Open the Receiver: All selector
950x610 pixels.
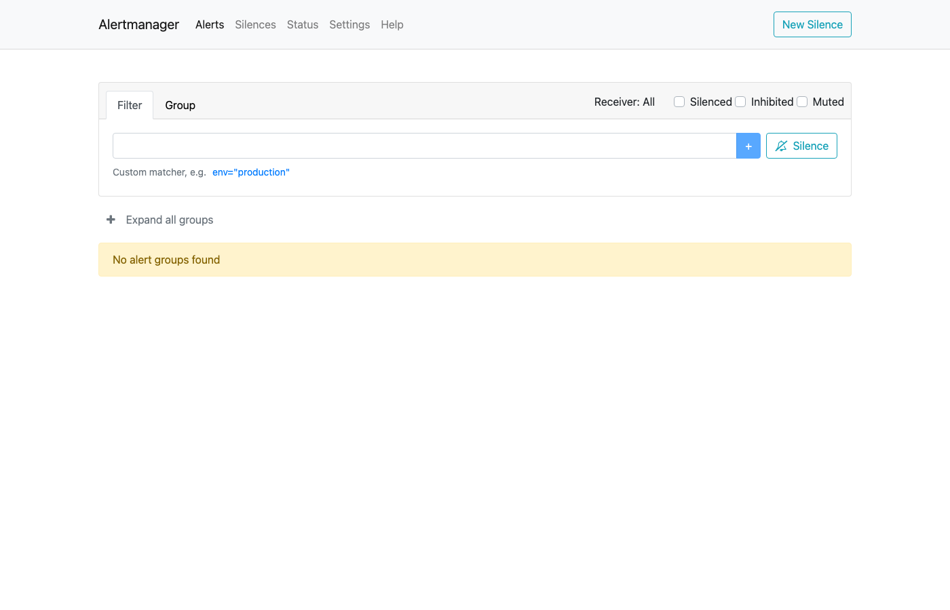(x=624, y=102)
